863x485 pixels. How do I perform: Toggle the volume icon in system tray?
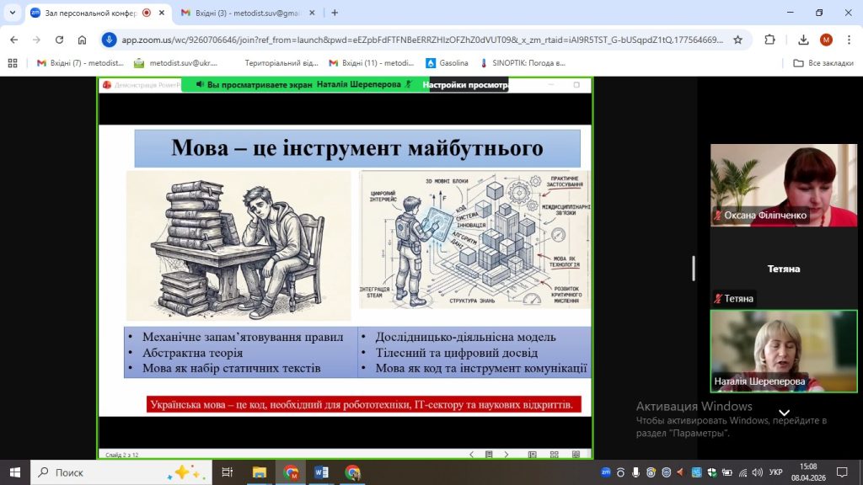pyautogui.click(x=758, y=472)
